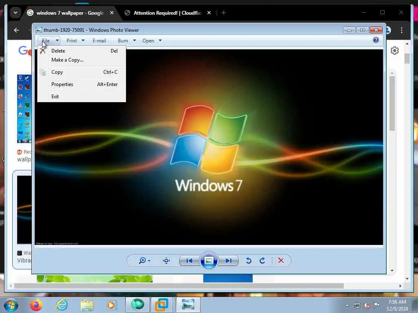Click Chrome horizontal scrollbar
Image resolution: width=418 pixels, height=313 pixels.
click(179, 286)
